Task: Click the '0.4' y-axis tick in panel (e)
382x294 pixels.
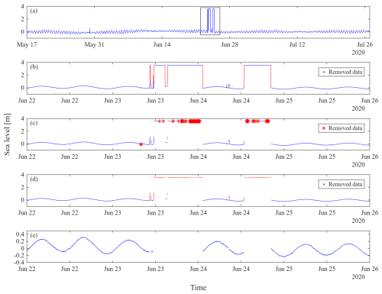Action: tap(20, 234)
